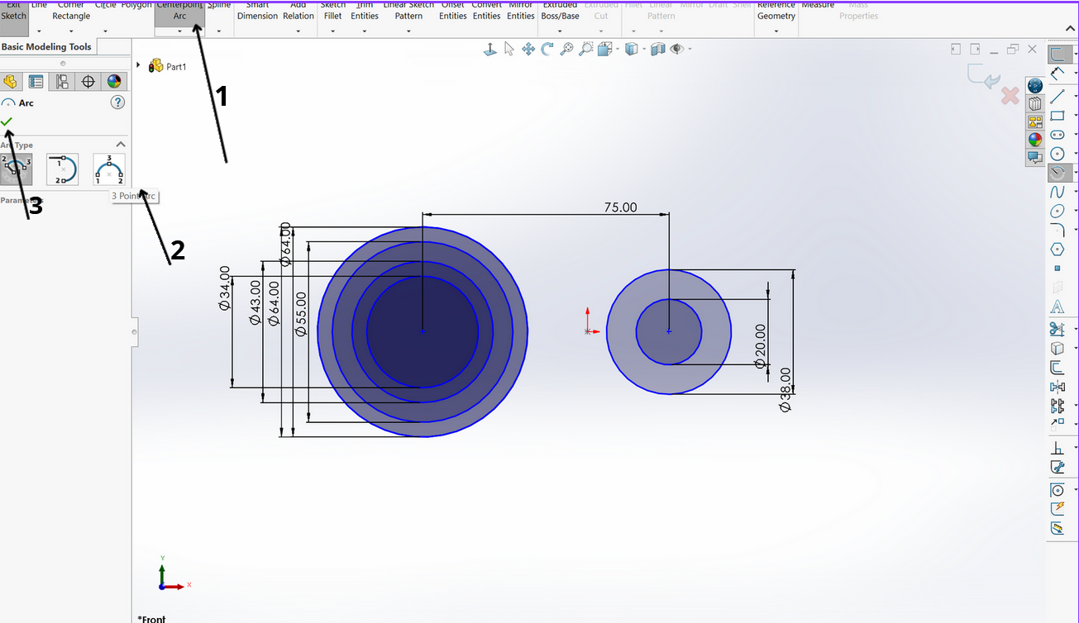
Task: Select the Centerpoint Arc type
Action: pos(16,169)
